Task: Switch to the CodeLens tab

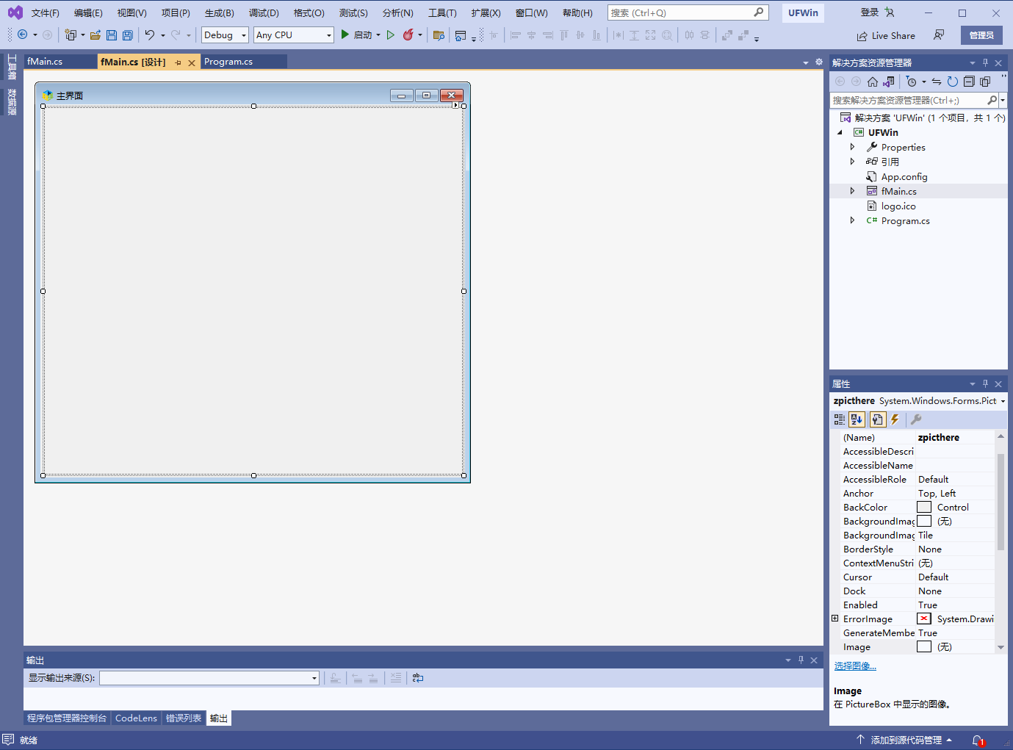Action: click(x=136, y=718)
